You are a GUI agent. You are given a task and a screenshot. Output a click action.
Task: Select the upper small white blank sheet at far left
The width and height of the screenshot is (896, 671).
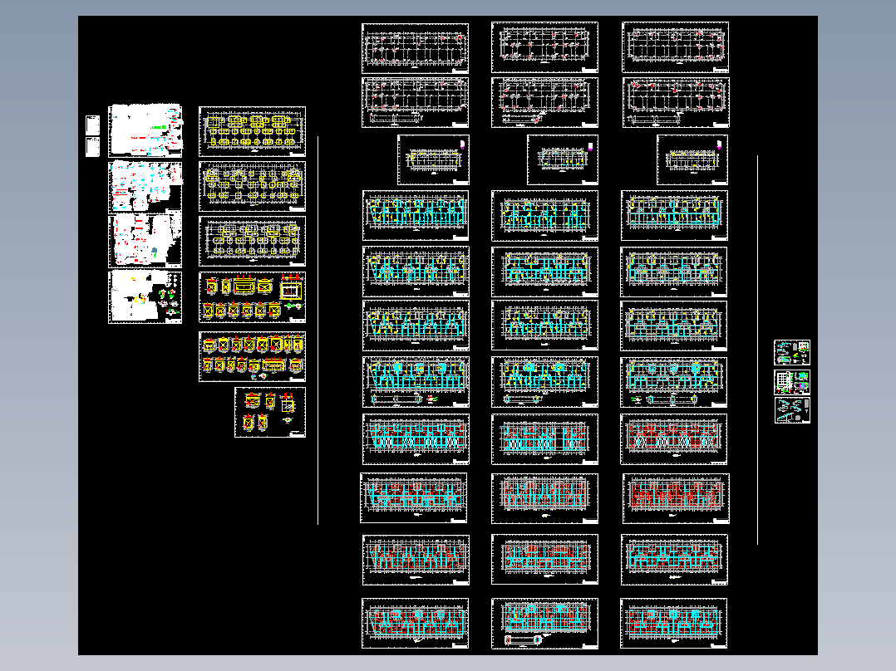coord(92,125)
